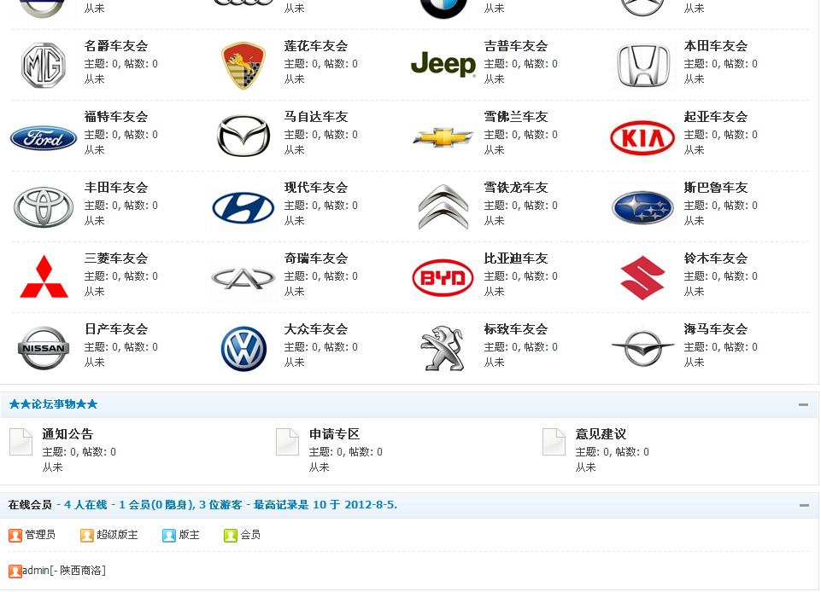Click the Citroën double chevron logo
The image size is (821, 592).
click(x=443, y=207)
